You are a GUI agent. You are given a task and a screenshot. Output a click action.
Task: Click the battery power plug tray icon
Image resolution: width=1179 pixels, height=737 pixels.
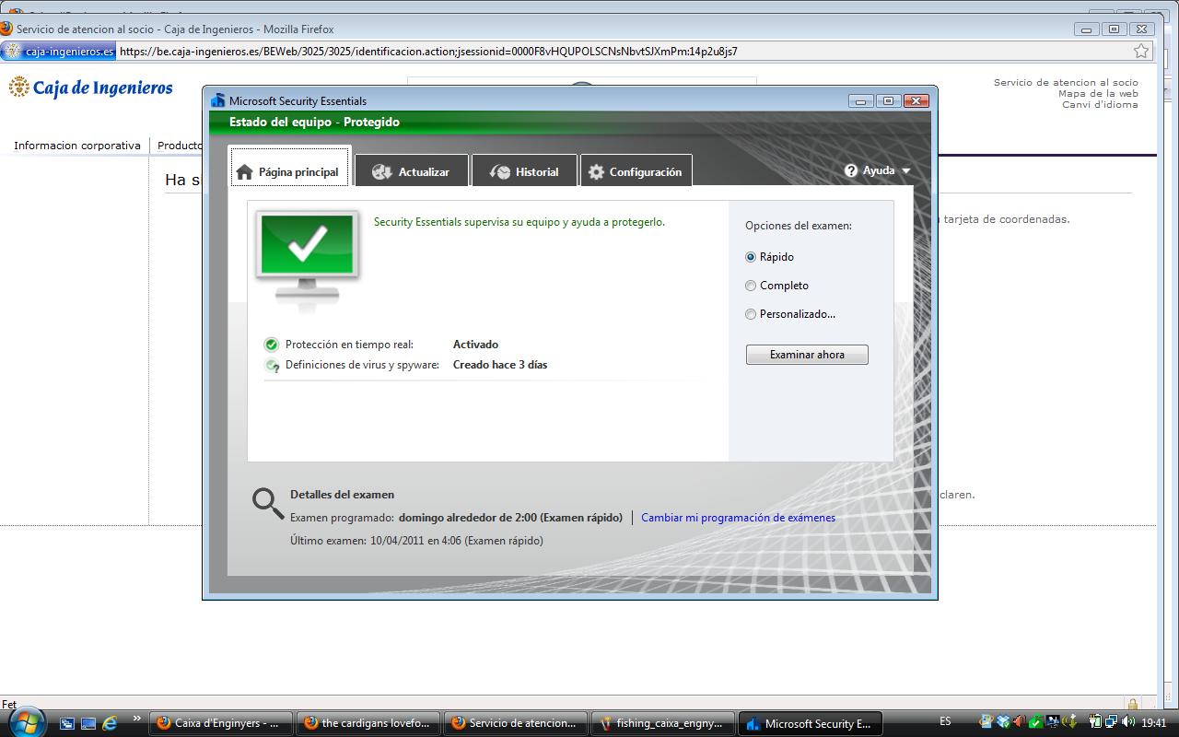(1095, 721)
